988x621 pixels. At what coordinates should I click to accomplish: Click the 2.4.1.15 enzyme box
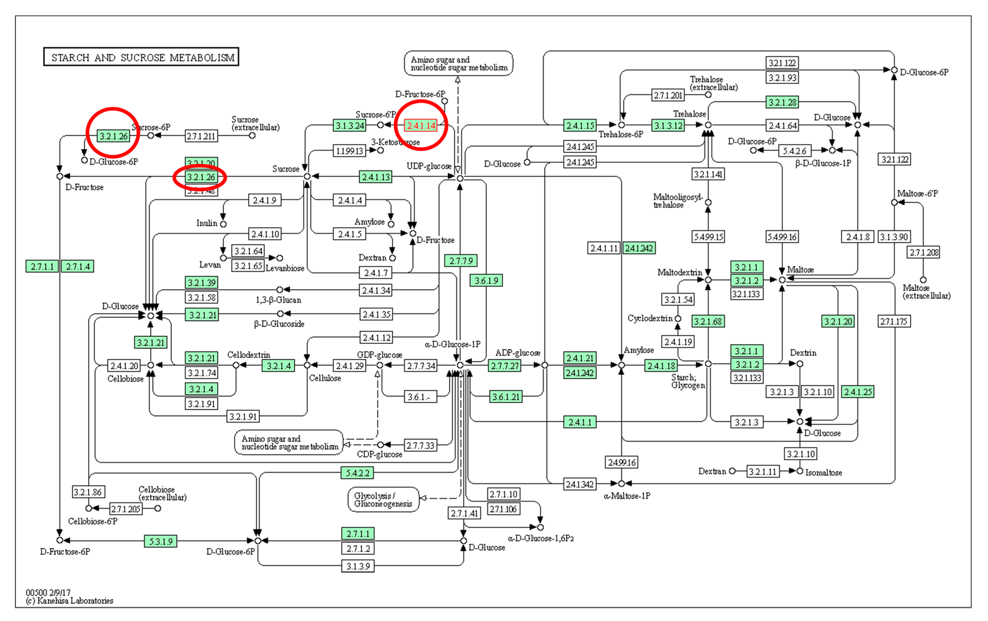[580, 126]
